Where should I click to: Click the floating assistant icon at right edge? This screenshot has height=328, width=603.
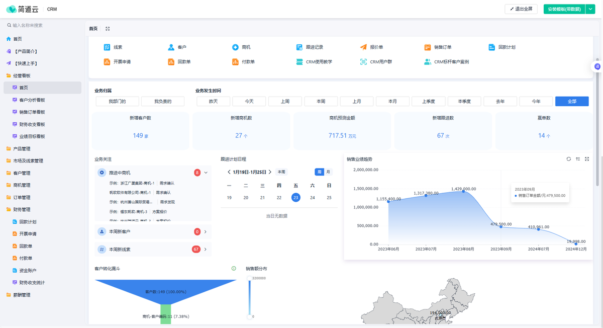pos(597,66)
